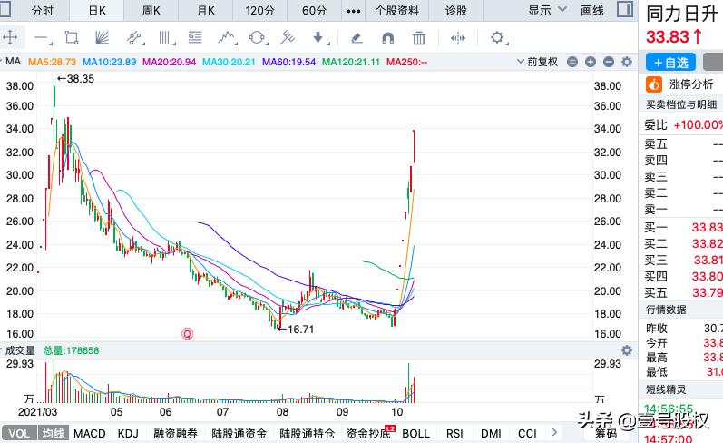
Task: Open the 涨停分析 link
Action: (690, 84)
